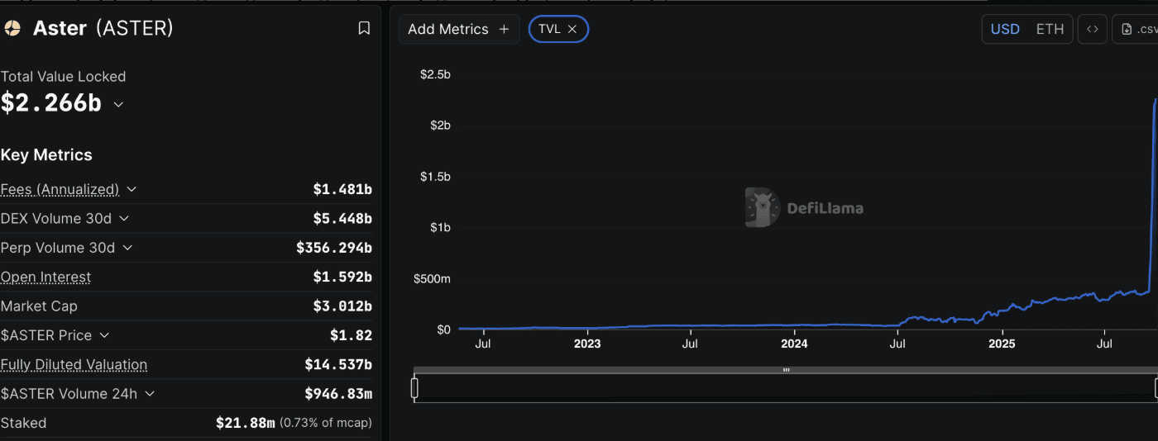This screenshot has width=1158, height=441.
Task: Remove the TVL metric chip
Action: click(x=572, y=29)
